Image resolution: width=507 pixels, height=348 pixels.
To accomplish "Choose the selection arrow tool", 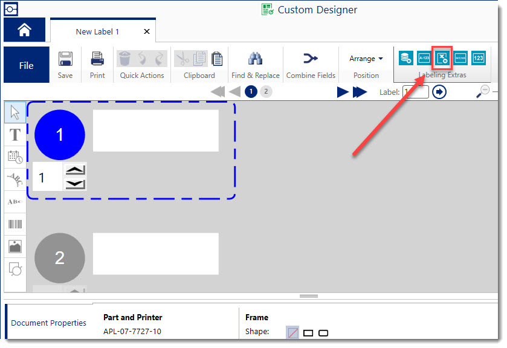I will (15, 112).
